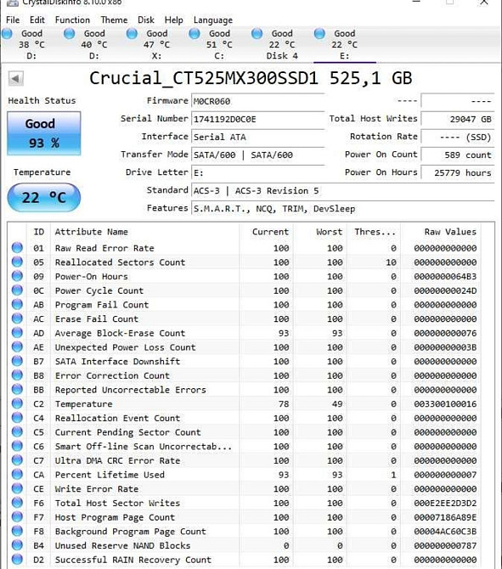Click status icon for Host Program Page Count
The height and width of the screenshot is (569, 502).
tap(17, 516)
